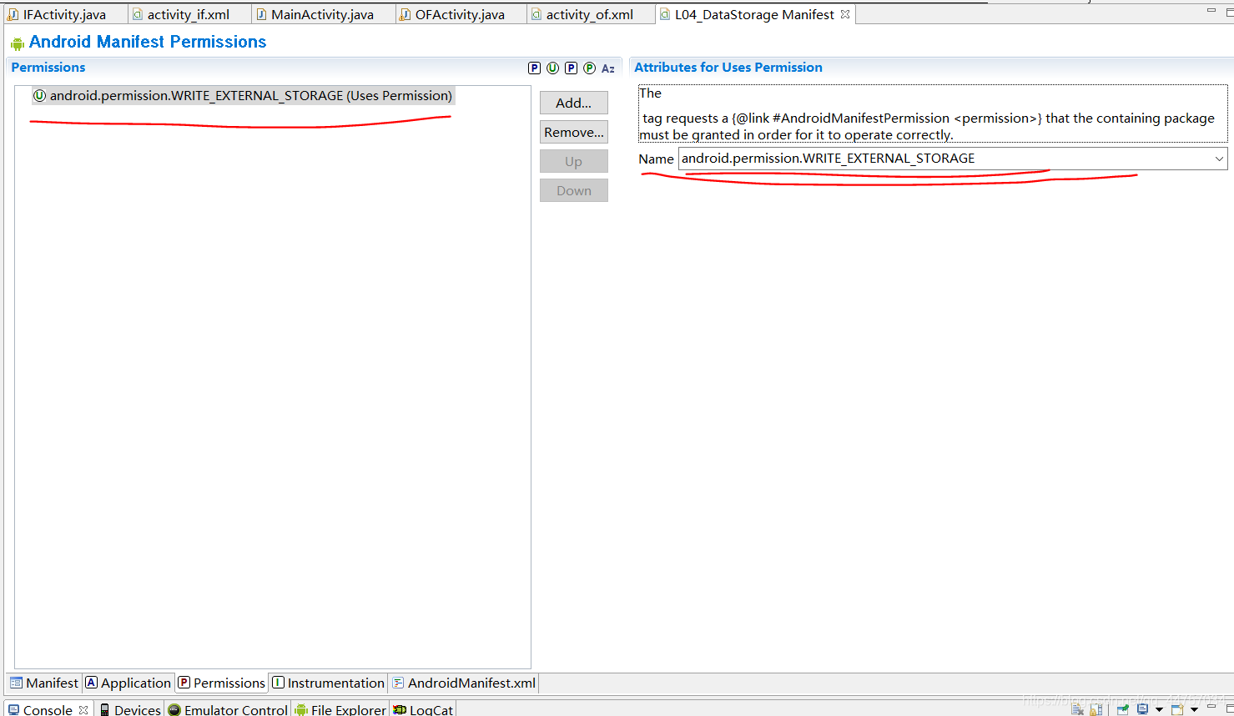Switch to activity_if.xml editor tab
Screen dimensions: 1234x716
189,14
